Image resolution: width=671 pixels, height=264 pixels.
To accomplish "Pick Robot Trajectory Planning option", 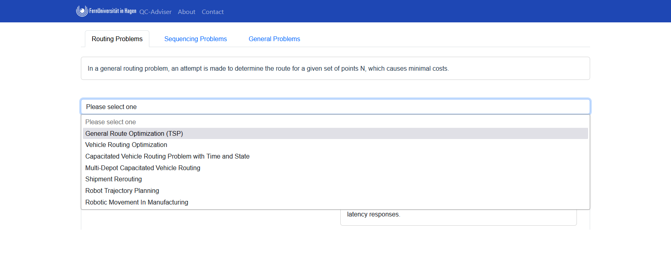I will click(122, 191).
